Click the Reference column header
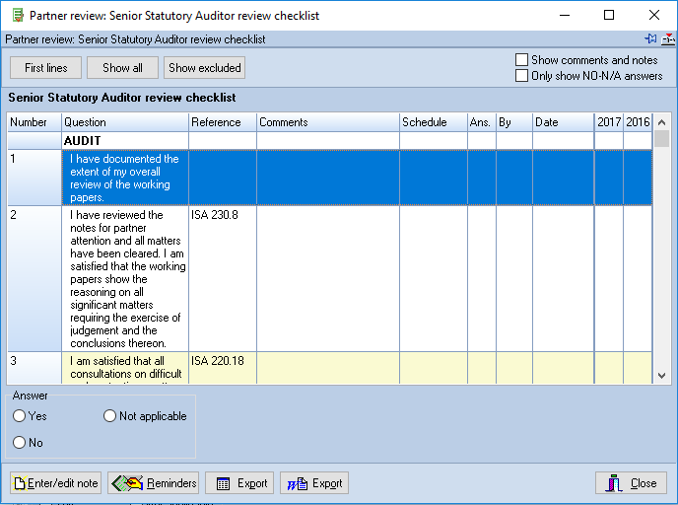This screenshot has height=505, width=678. (223, 122)
